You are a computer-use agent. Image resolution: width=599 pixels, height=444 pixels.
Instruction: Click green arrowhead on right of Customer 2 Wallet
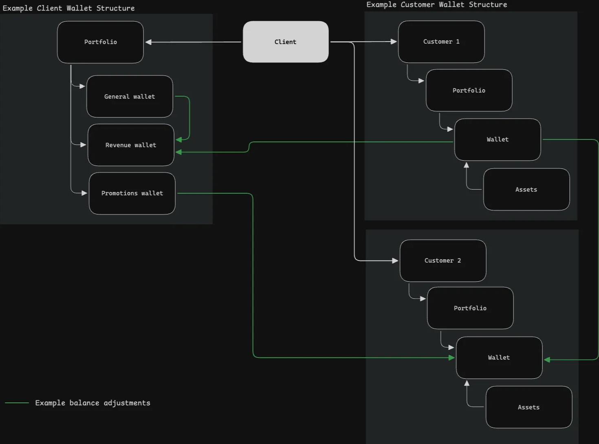[x=547, y=360]
